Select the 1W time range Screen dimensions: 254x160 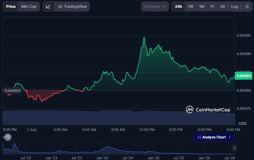[190, 7]
